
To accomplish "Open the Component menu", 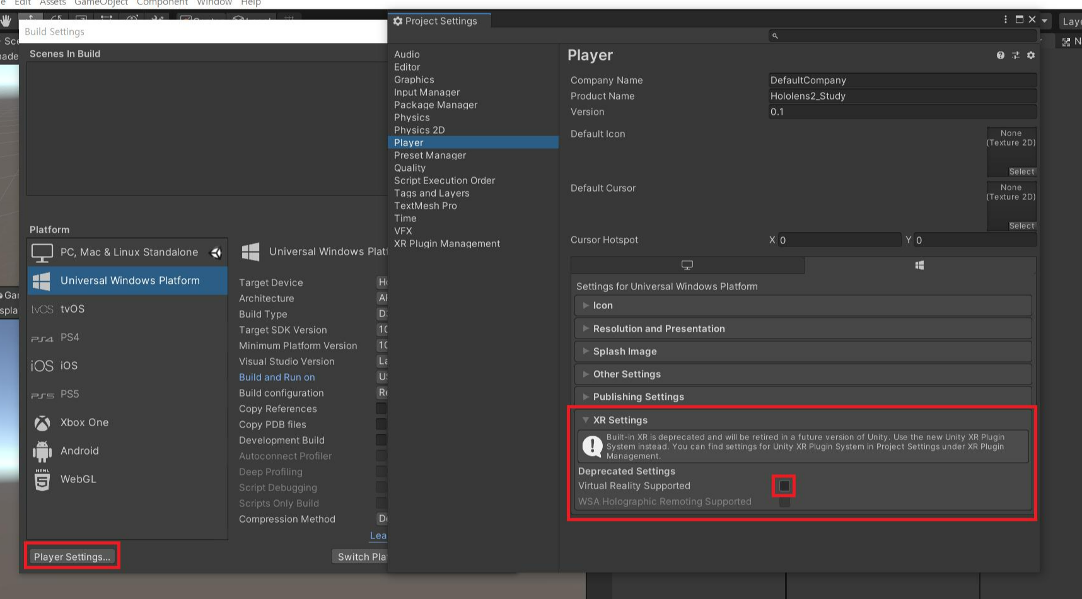I will [x=162, y=3].
